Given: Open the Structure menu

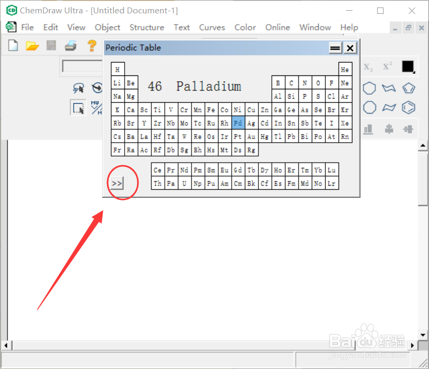Looking at the screenshot, I should [x=147, y=27].
